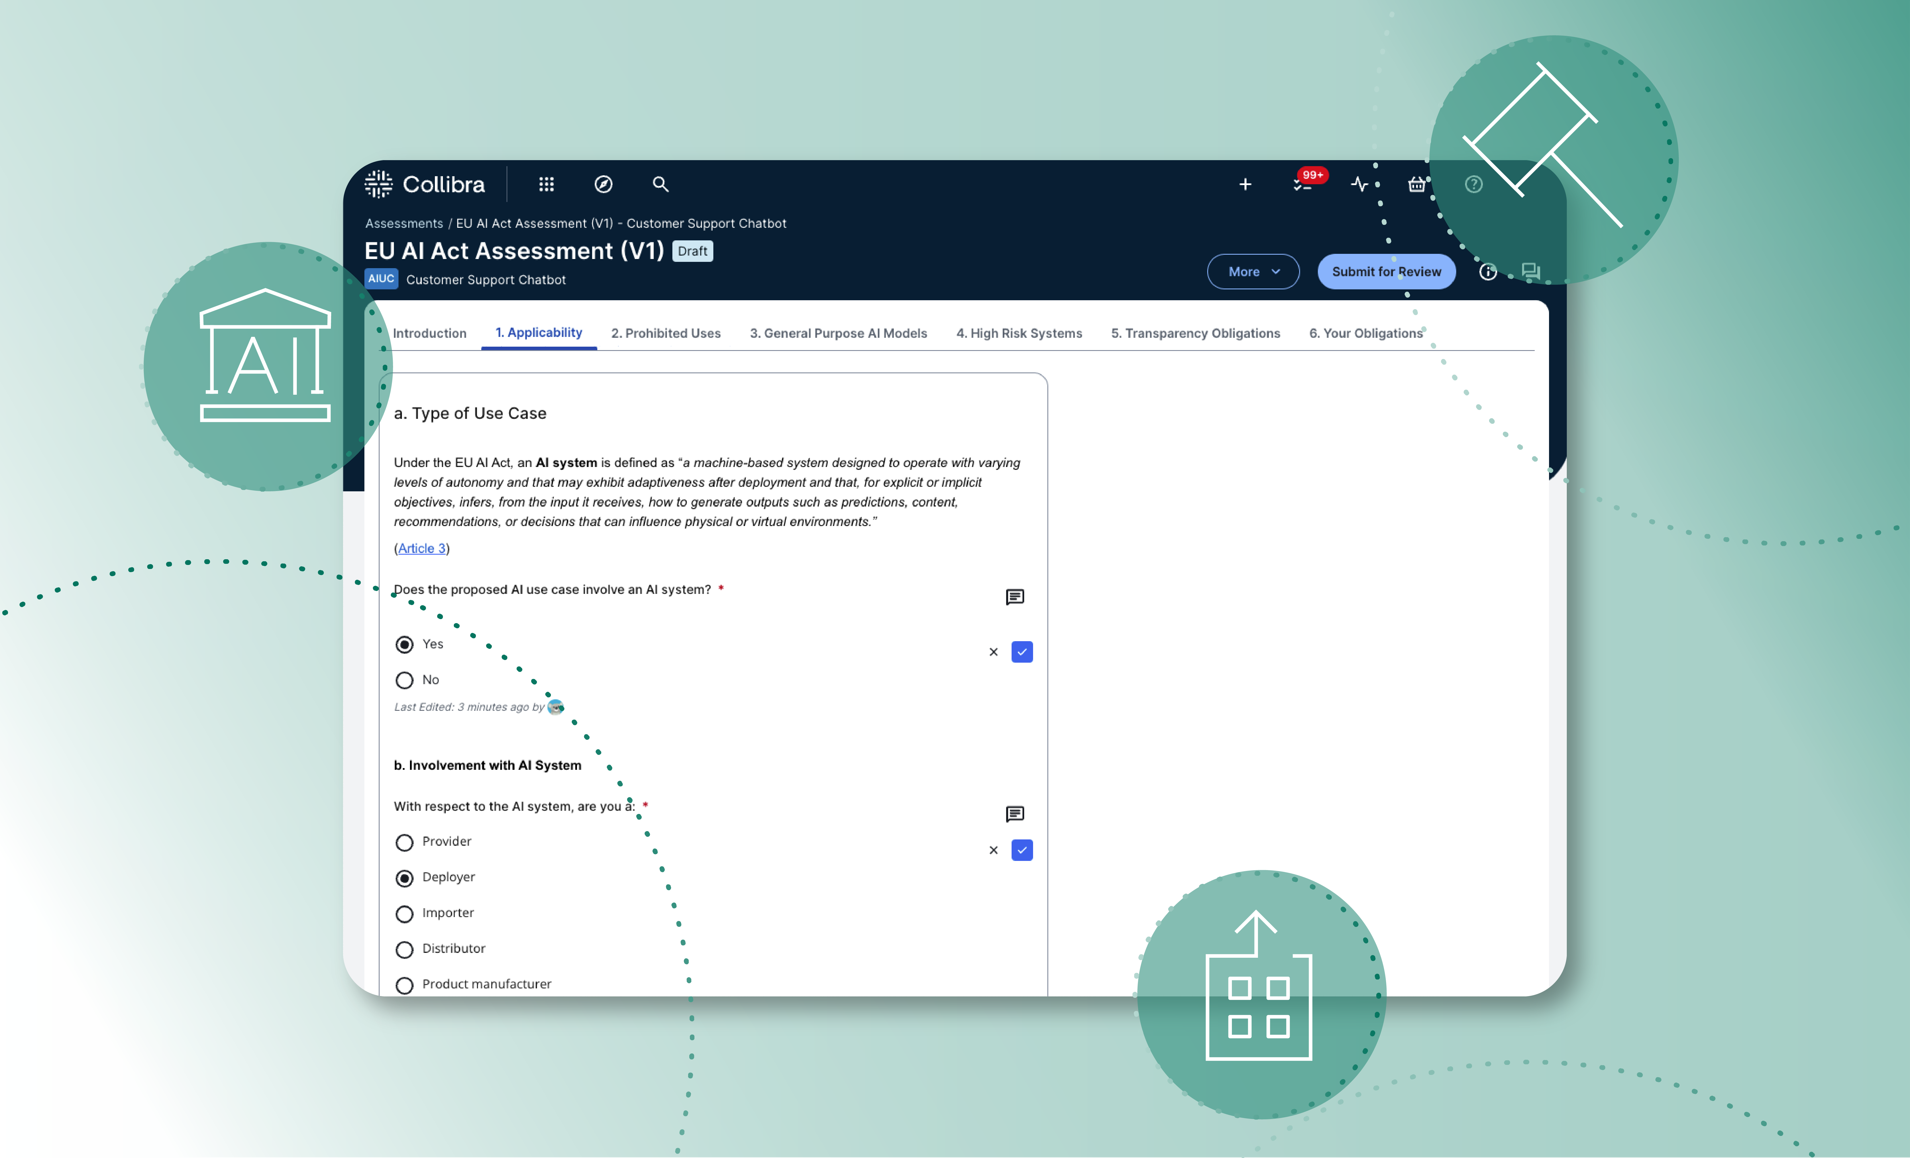Switch to 1. Applicability tab
The image size is (1910, 1158).
pyautogui.click(x=539, y=333)
